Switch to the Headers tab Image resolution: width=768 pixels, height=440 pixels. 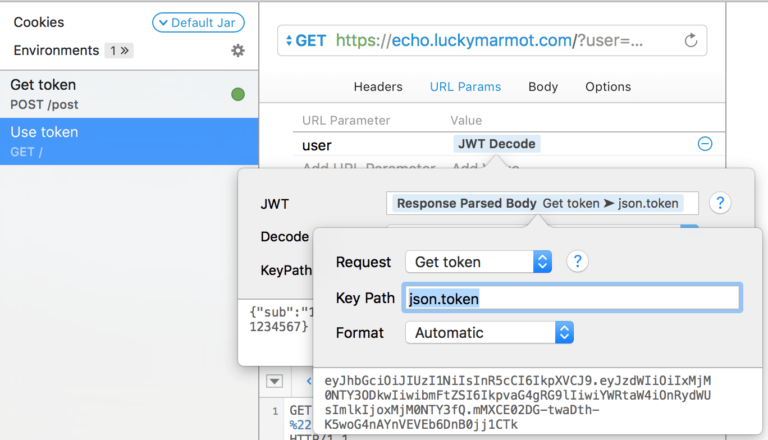click(x=378, y=87)
